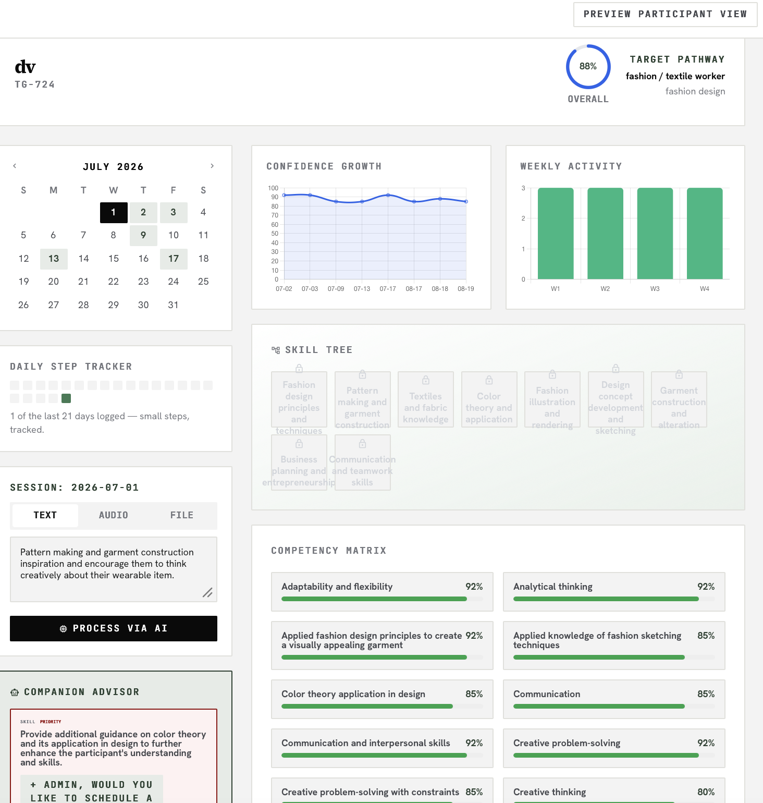Click Process via AI button

pyautogui.click(x=114, y=628)
